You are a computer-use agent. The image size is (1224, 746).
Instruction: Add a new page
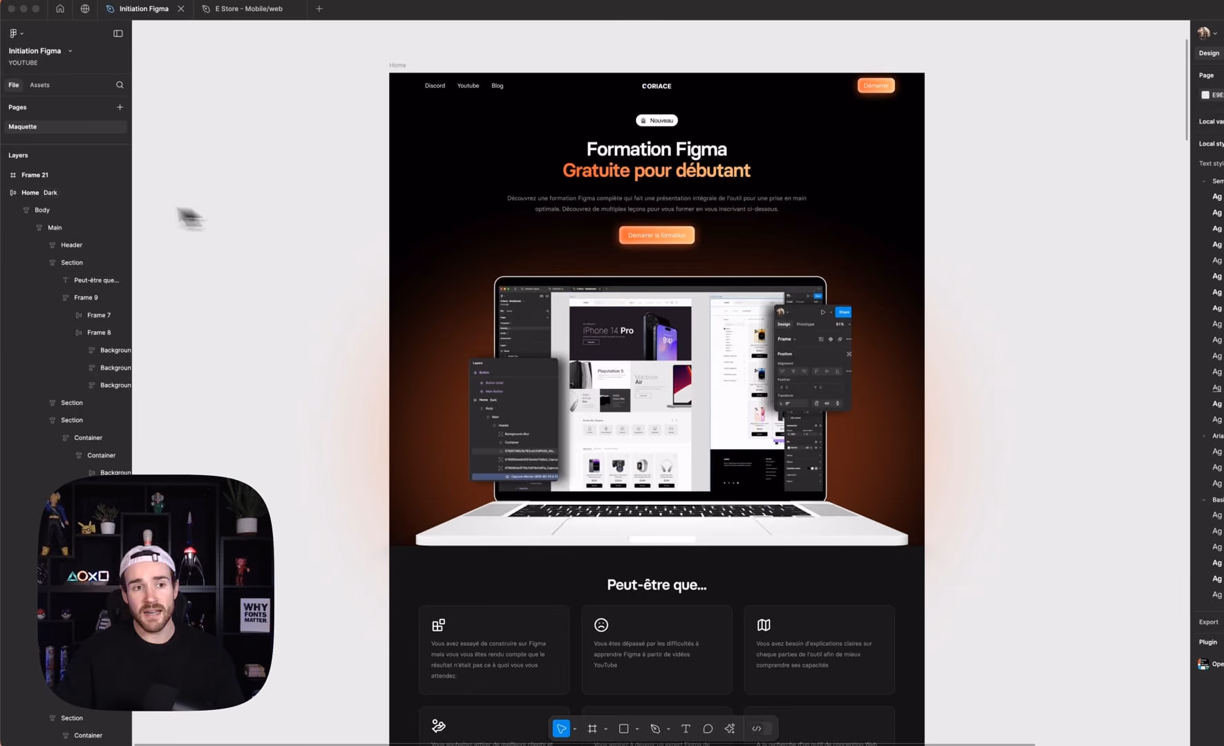(x=120, y=107)
